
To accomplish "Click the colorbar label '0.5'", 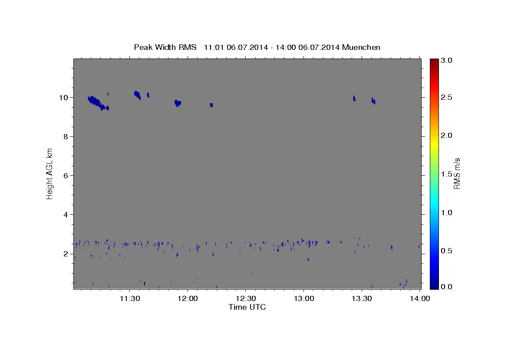I will click(446, 251).
